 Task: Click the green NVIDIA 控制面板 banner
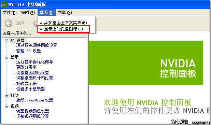click(x=146, y=63)
